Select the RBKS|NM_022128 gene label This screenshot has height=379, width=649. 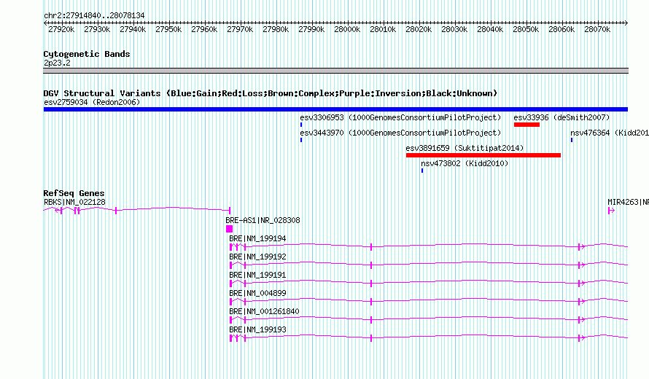pos(74,202)
